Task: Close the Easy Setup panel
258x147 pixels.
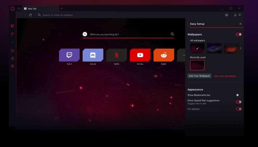Action: click(240, 24)
